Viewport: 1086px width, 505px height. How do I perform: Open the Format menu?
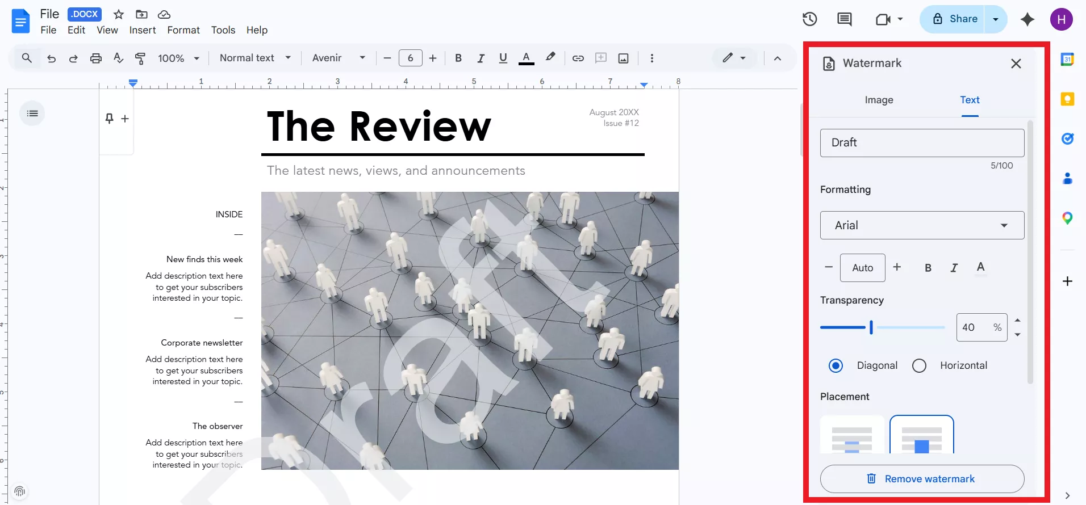tap(183, 30)
